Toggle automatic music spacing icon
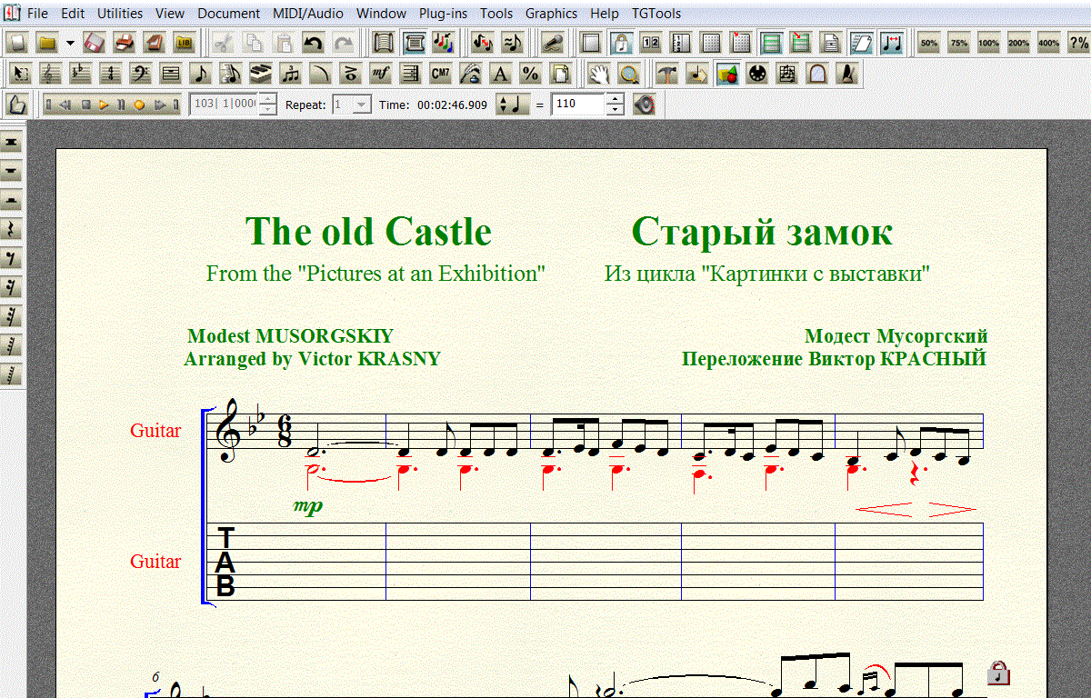 [x=892, y=43]
